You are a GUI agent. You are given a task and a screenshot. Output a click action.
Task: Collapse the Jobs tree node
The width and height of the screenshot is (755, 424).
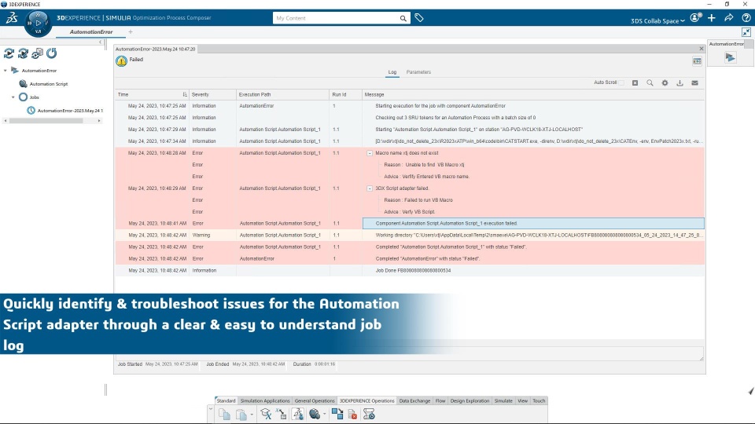(x=13, y=97)
